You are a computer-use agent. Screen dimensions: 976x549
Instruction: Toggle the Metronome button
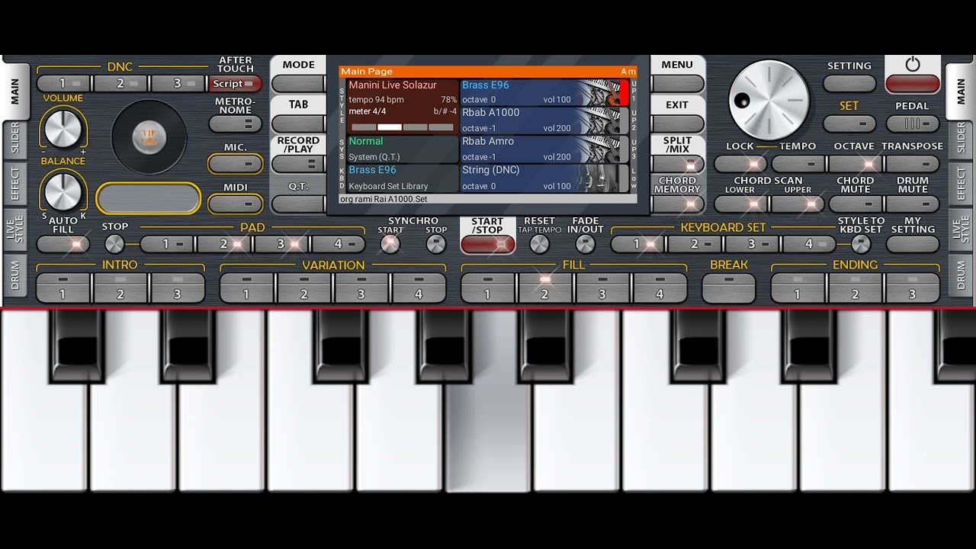coord(235,124)
